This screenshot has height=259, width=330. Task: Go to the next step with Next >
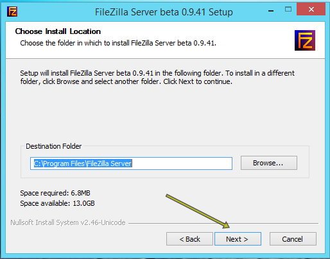click(238, 239)
